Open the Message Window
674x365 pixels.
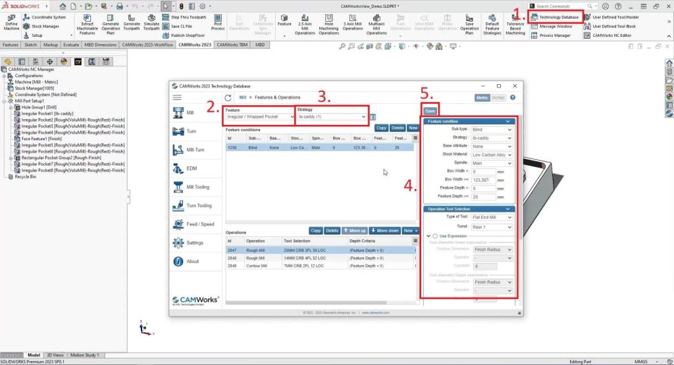click(x=552, y=26)
